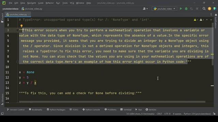Click the fold end marker at line 9
The image size is (218, 122).
17,62
